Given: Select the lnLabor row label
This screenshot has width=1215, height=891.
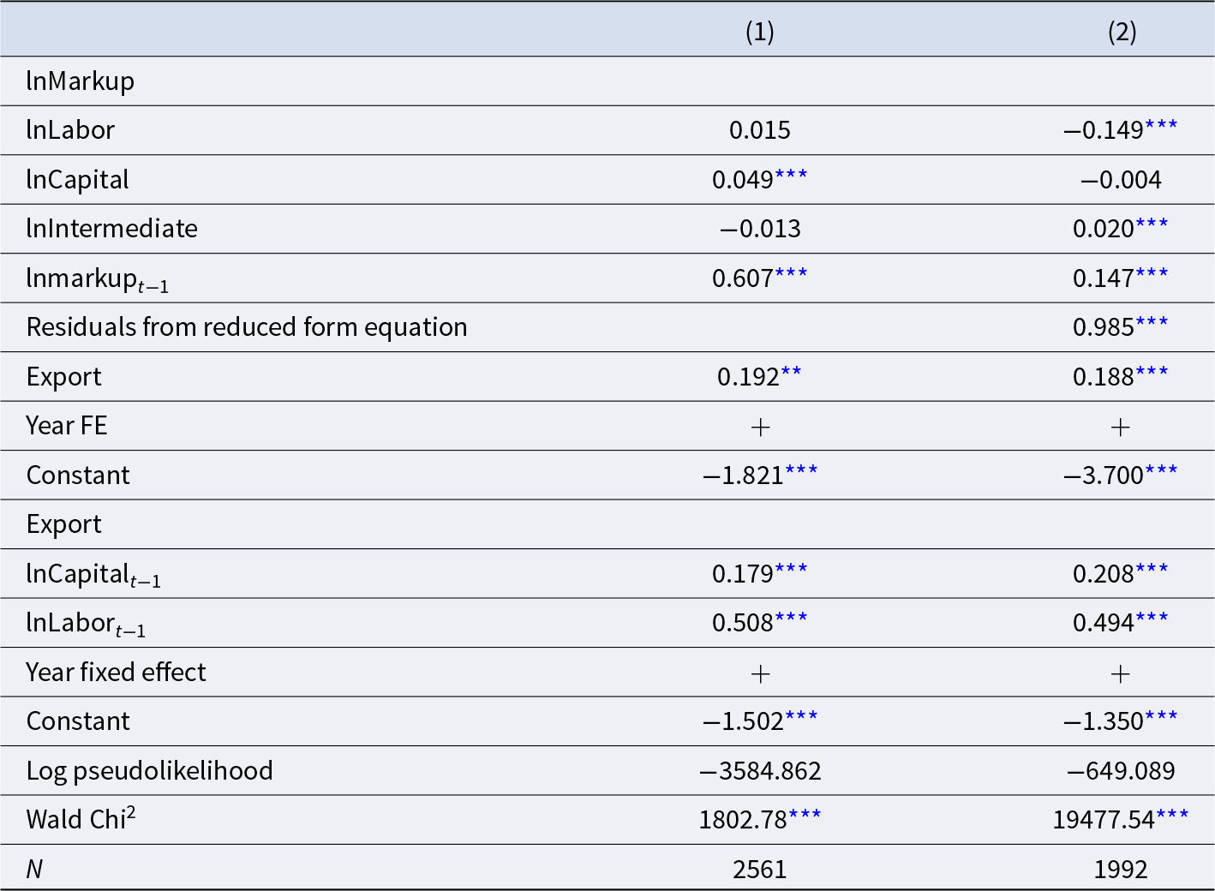Looking at the screenshot, I should (70, 130).
